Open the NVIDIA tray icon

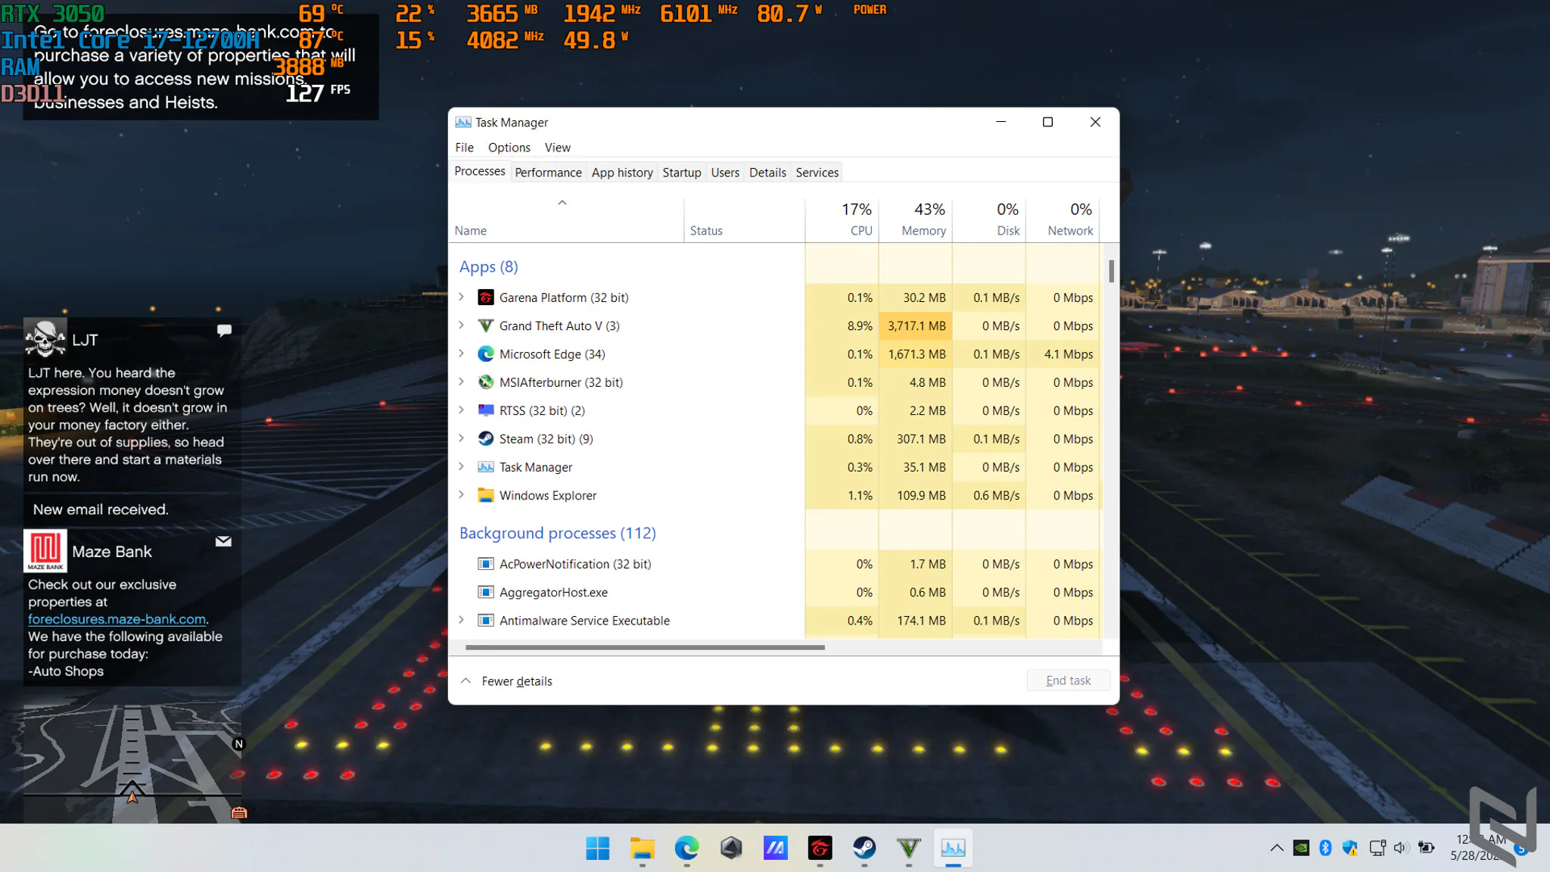1301,848
